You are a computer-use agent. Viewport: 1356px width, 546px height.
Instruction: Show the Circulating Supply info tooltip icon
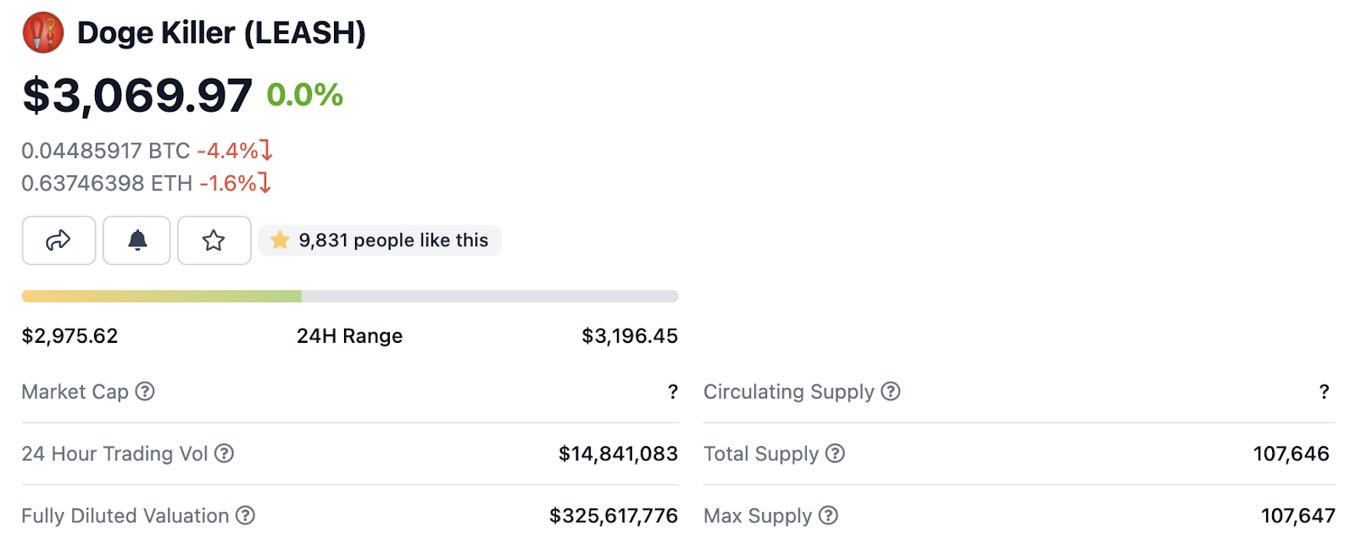(x=891, y=391)
